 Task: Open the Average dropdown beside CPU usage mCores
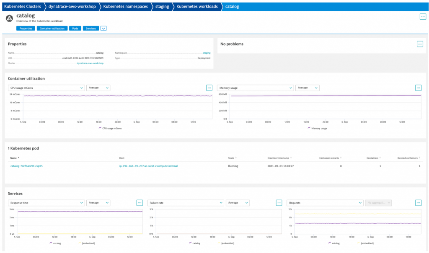click(98, 88)
